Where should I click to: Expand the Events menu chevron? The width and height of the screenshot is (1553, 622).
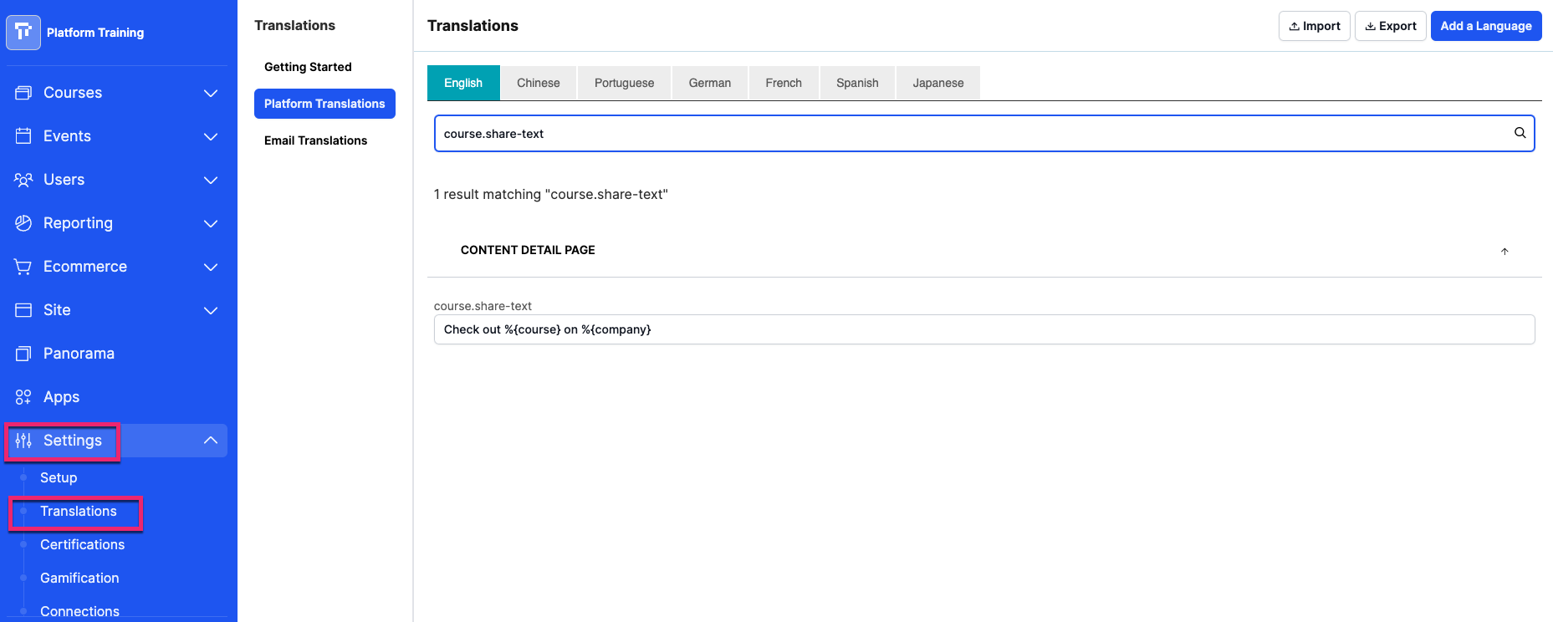click(x=211, y=136)
